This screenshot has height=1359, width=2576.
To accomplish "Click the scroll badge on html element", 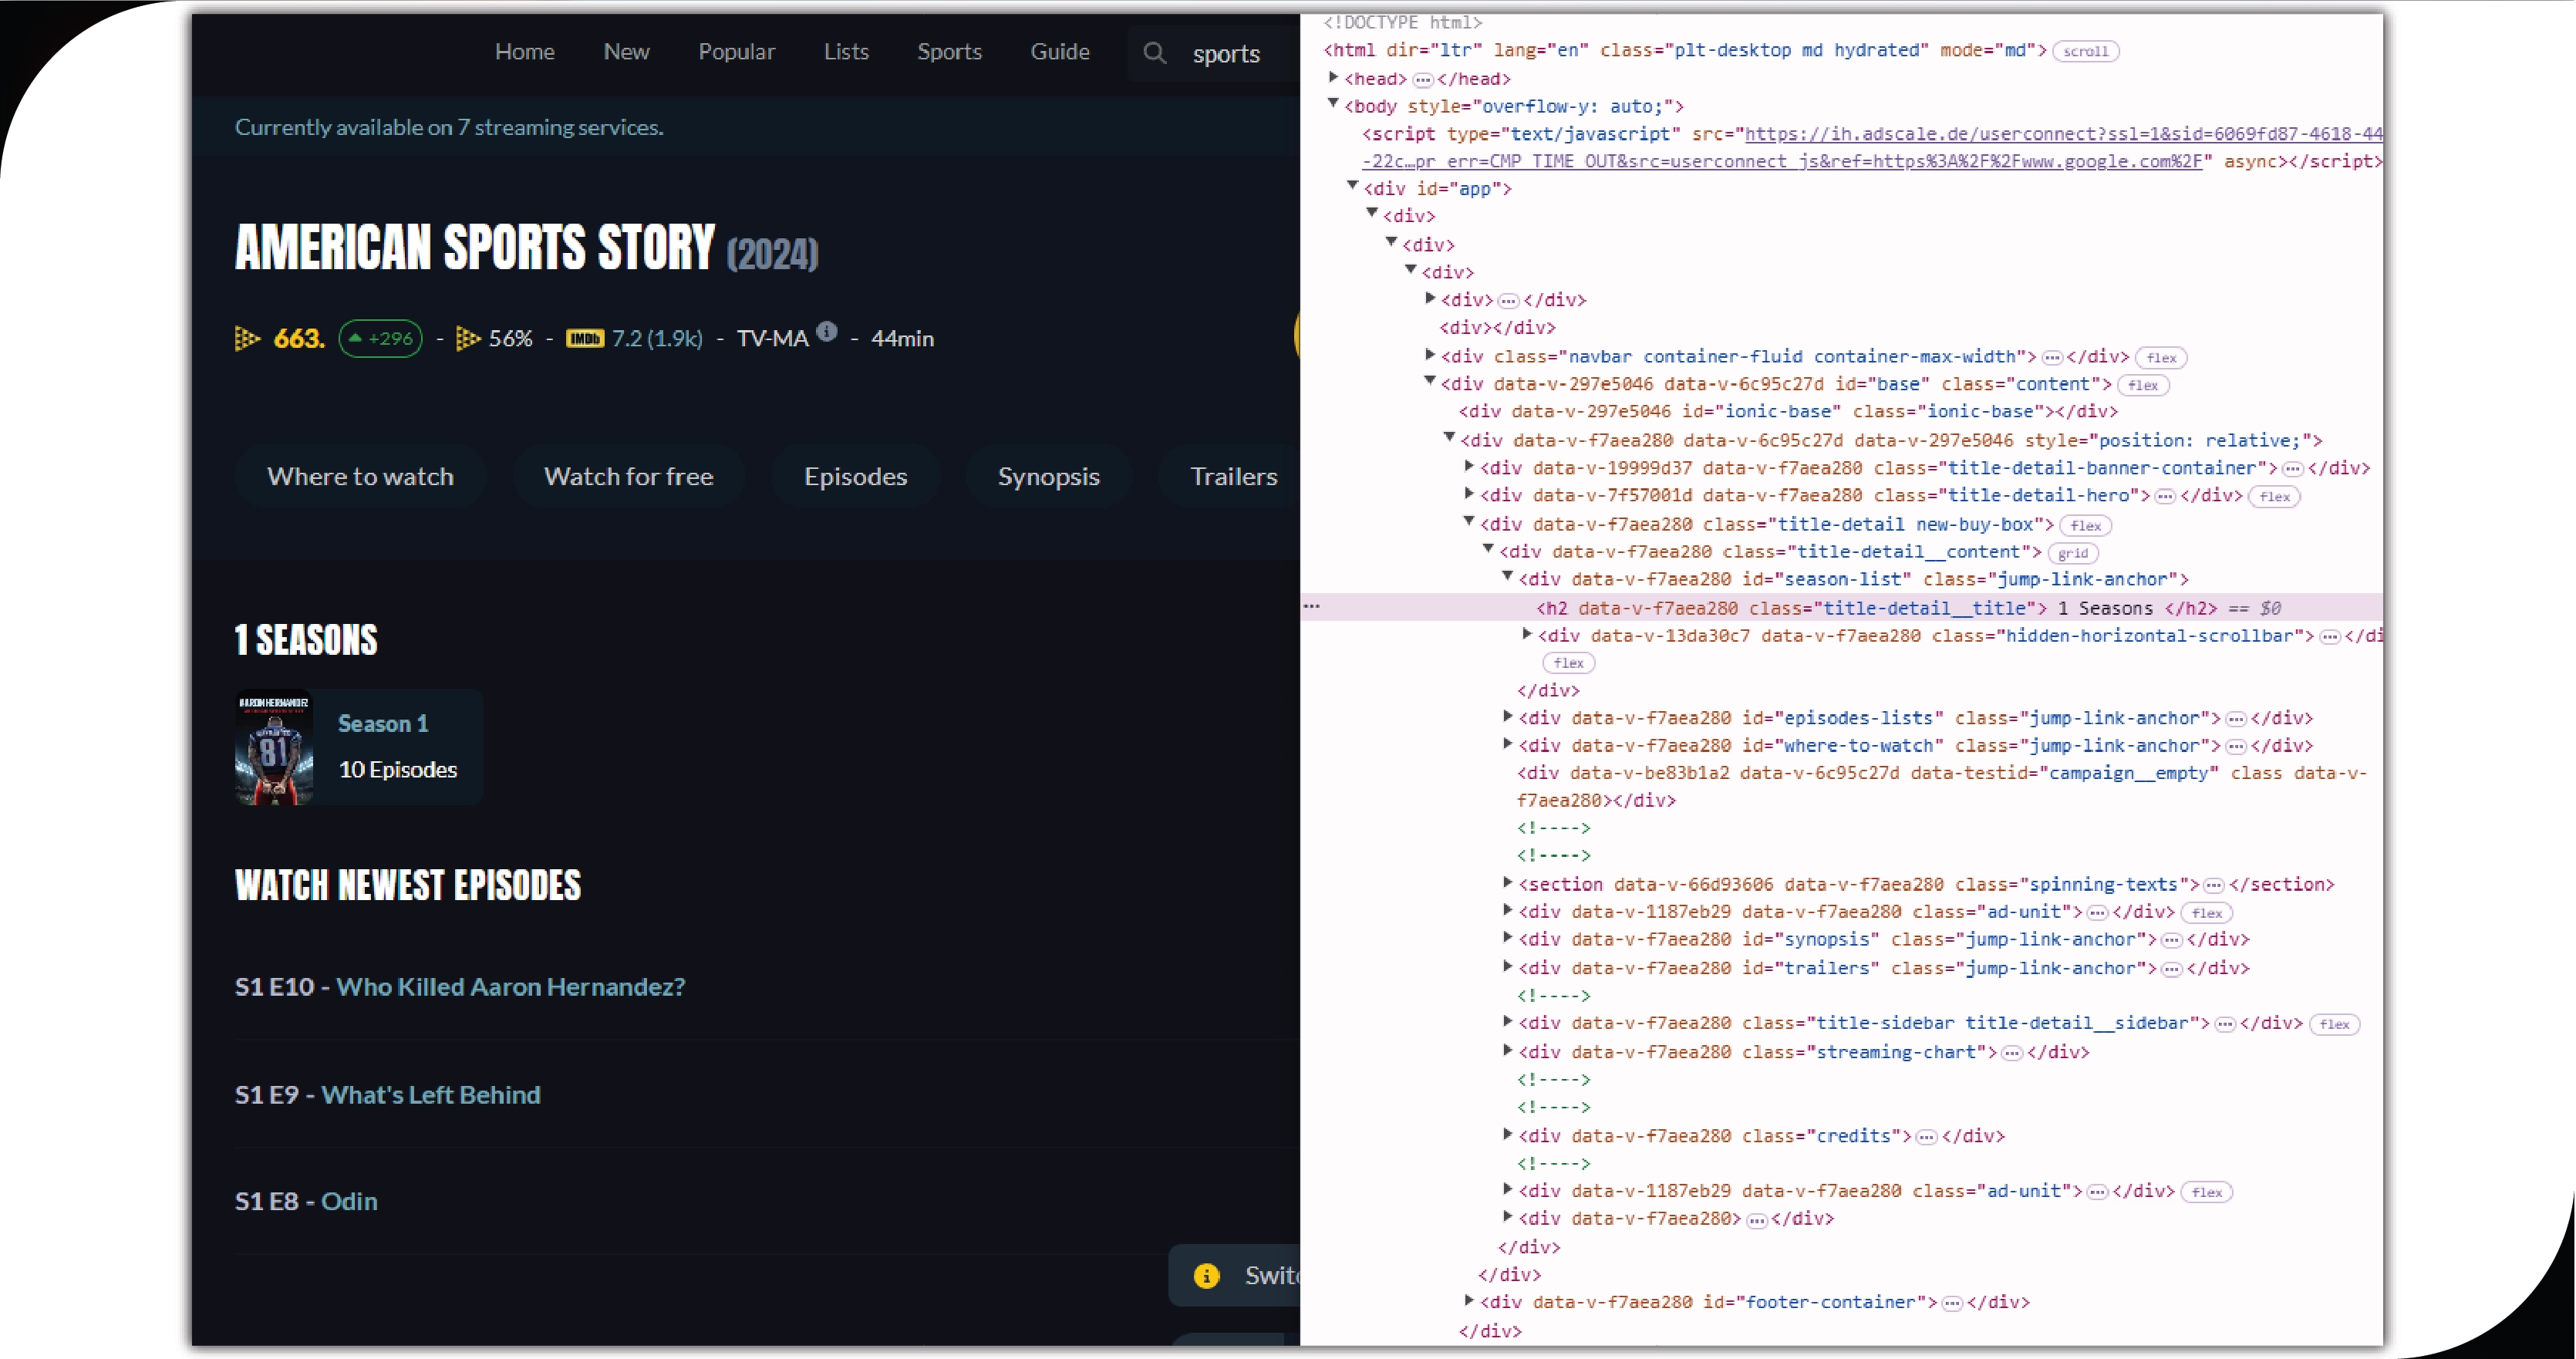I will (2085, 52).
